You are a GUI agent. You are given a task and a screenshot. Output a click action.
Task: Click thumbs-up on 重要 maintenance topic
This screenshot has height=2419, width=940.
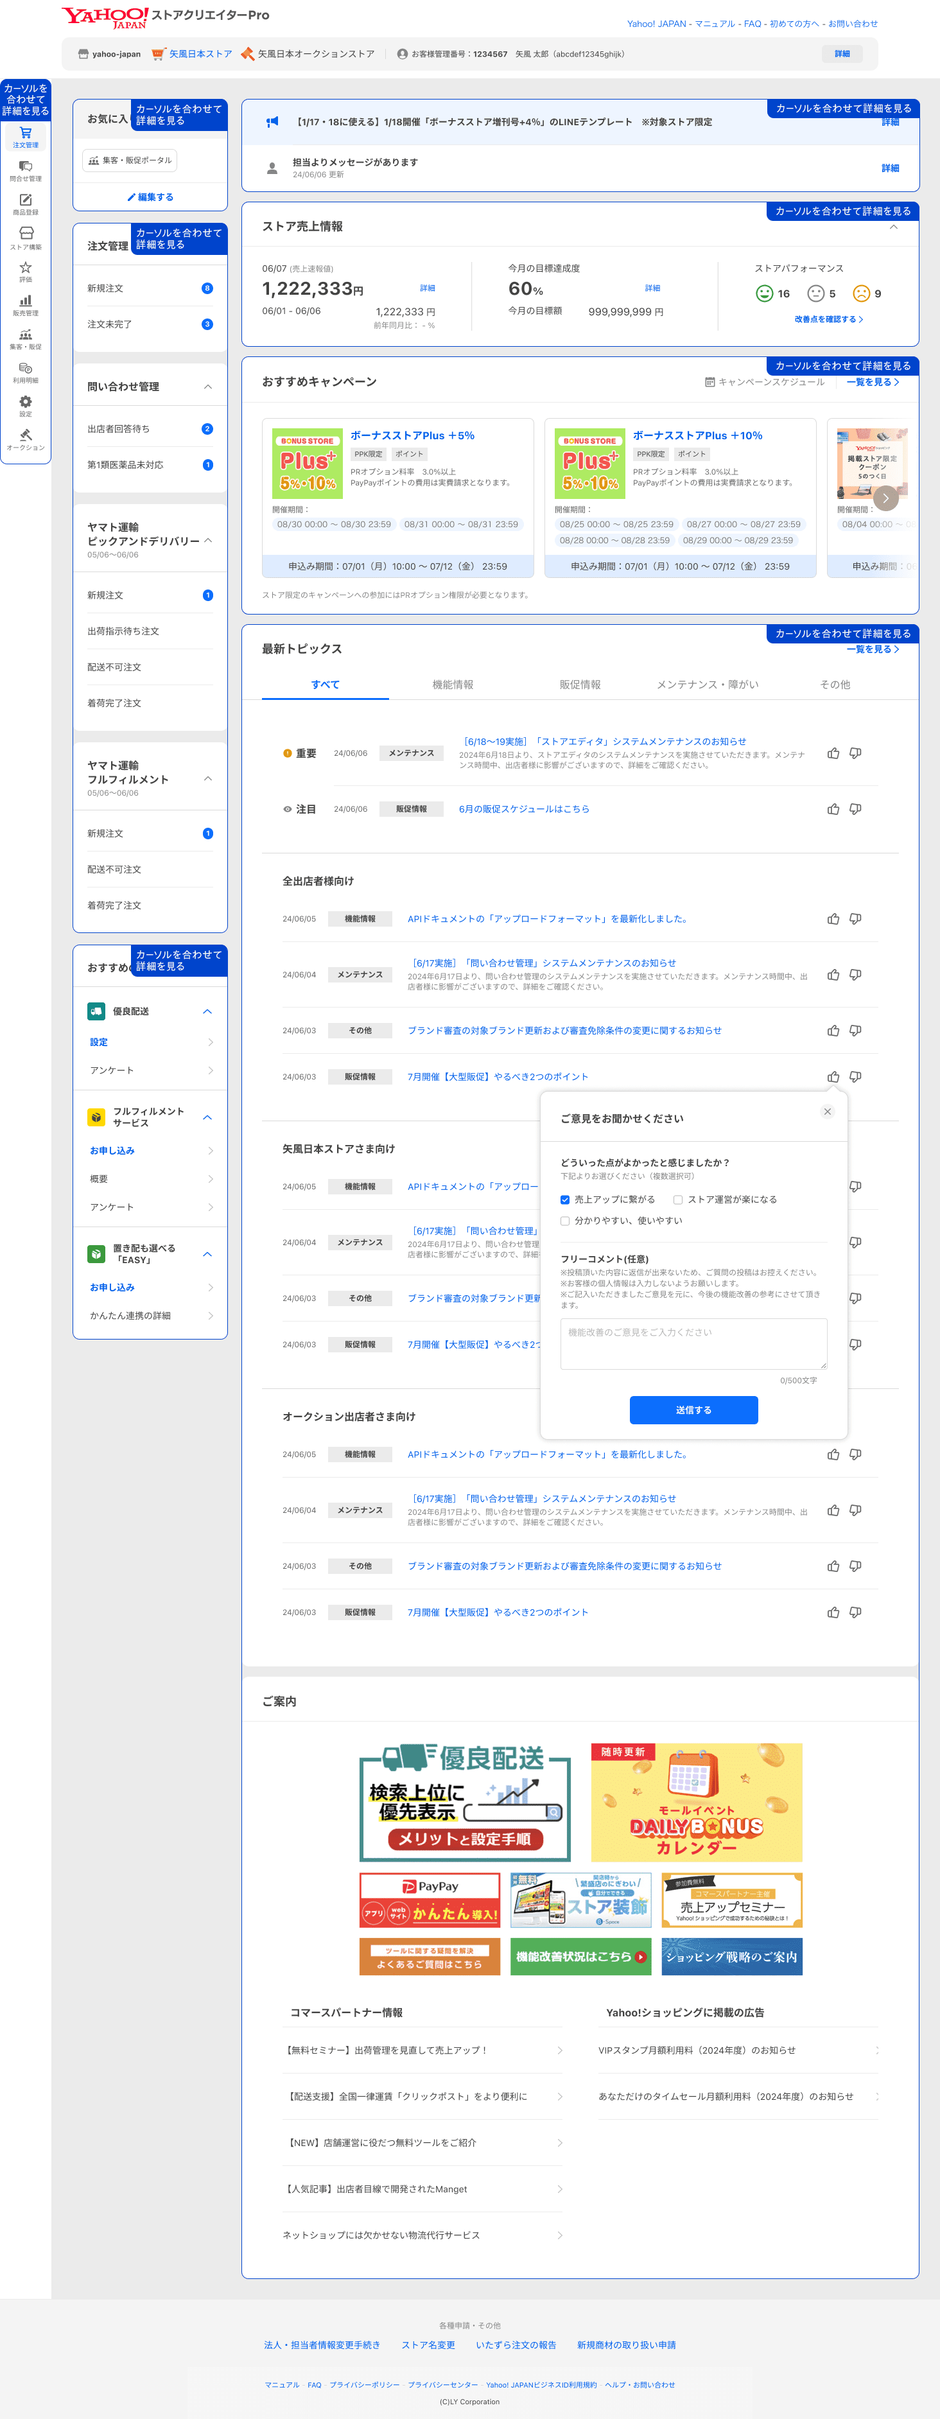[x=833, y=753]
